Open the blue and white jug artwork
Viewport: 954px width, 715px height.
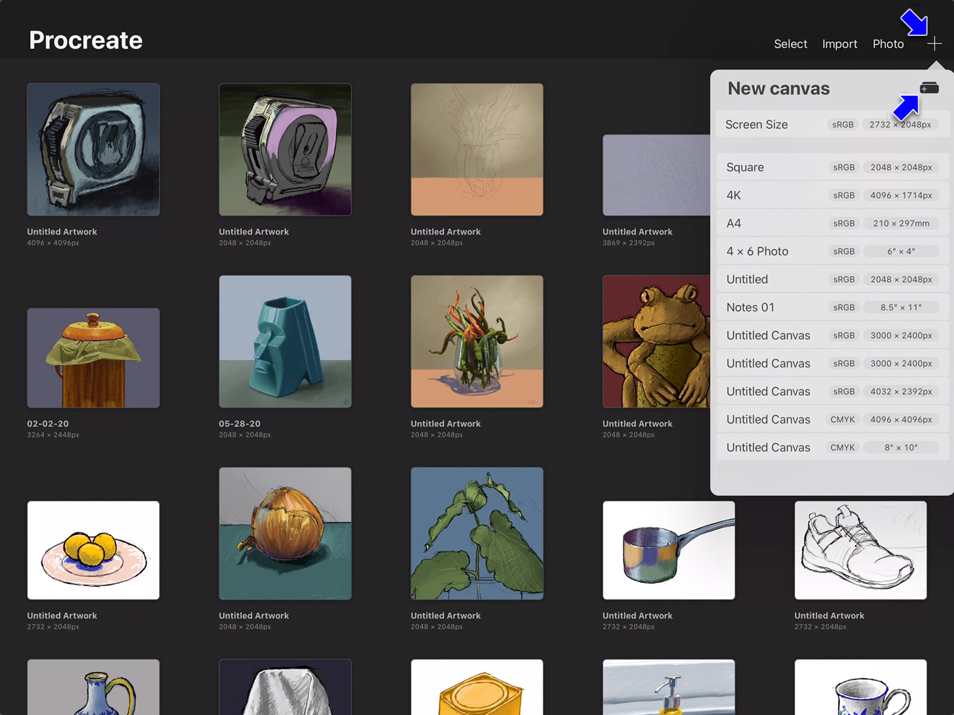click(x=93, y=687)
